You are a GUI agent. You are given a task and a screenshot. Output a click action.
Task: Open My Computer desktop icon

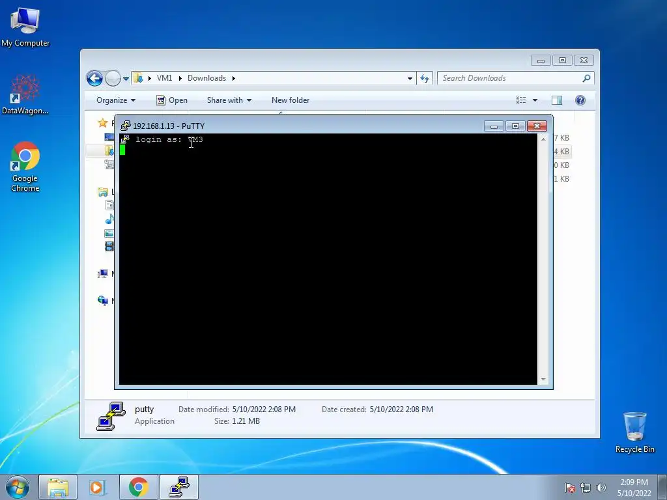point(25,26)
